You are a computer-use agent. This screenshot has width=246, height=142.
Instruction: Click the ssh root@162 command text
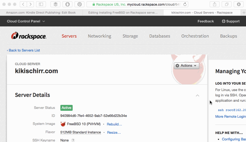tap(232, 110)
